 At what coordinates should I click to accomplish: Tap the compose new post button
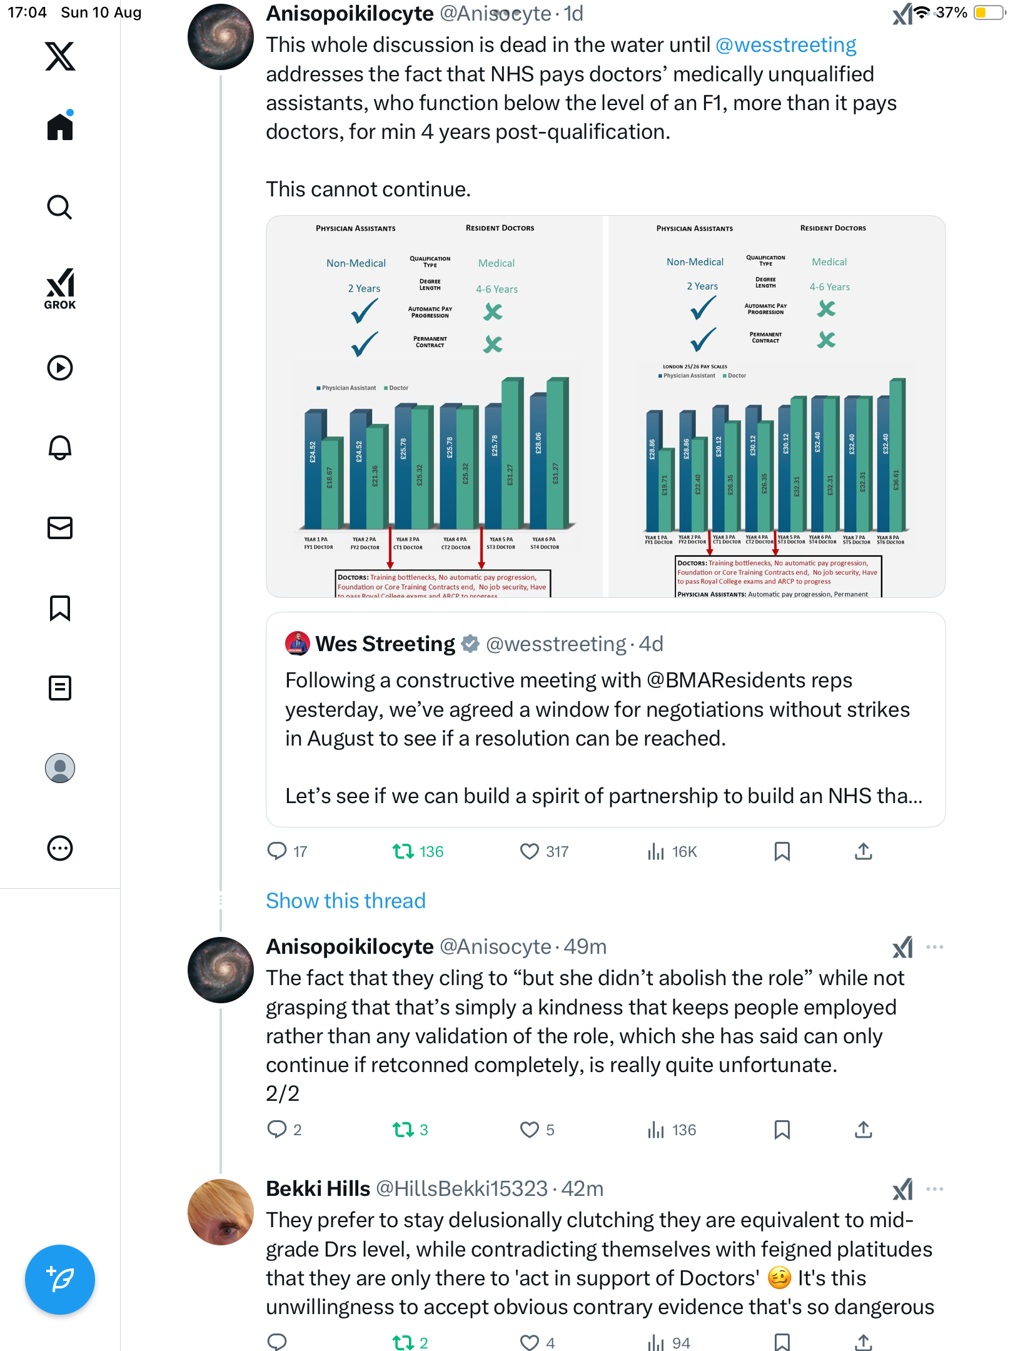pos(60,1280)
